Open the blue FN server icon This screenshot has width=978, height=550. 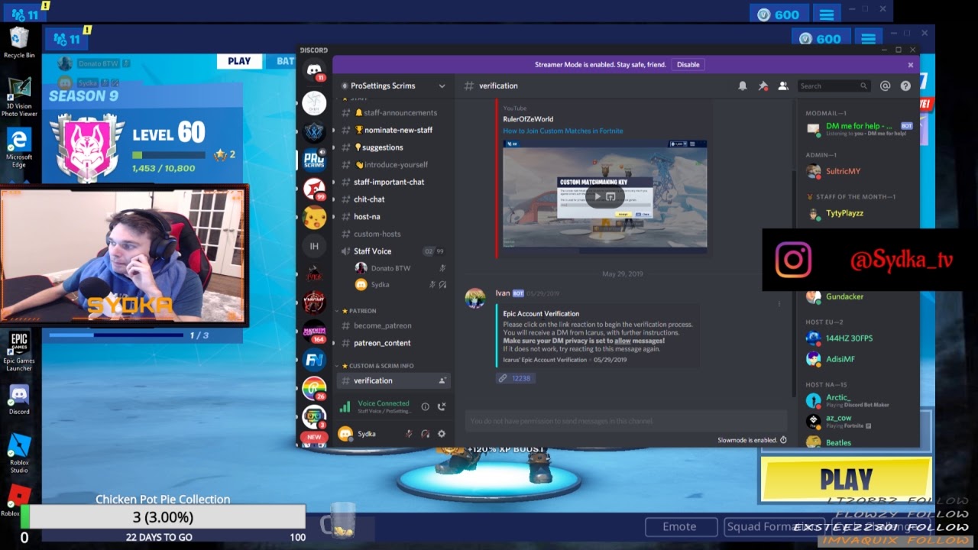coord(314,359)
